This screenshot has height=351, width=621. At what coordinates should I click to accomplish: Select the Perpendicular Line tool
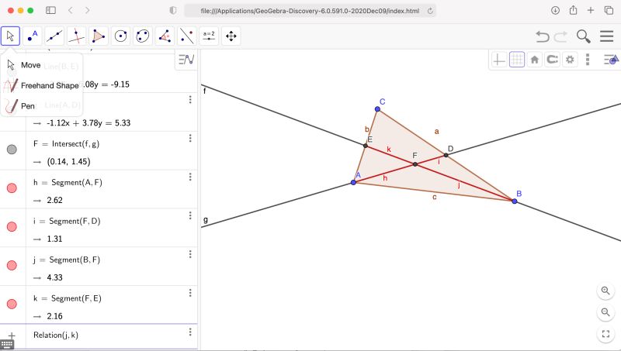[x=76, y=36]
